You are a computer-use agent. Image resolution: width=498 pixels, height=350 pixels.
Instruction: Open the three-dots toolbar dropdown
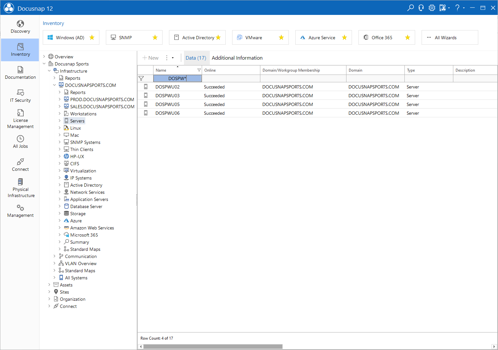[x=170, y=58]
